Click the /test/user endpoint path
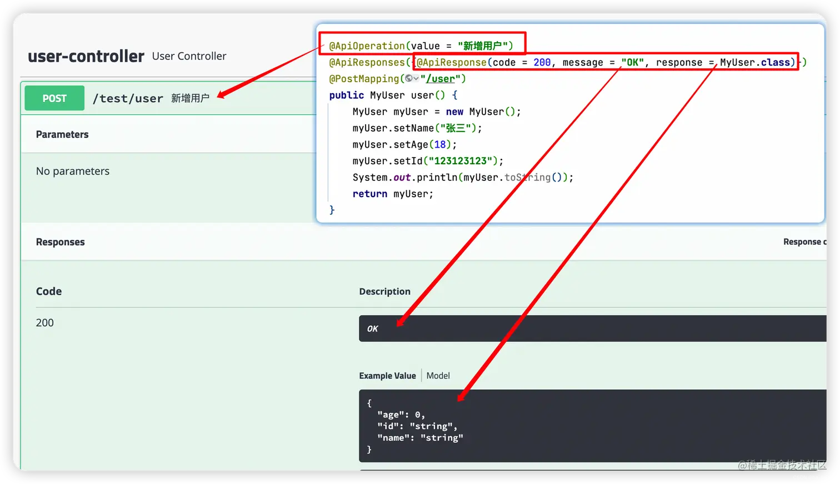 pos(128,99)
